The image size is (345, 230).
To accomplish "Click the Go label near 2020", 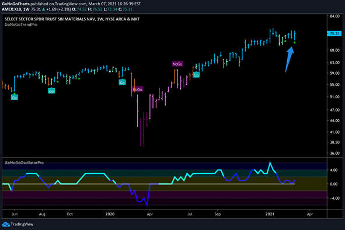I will (122, 82).
